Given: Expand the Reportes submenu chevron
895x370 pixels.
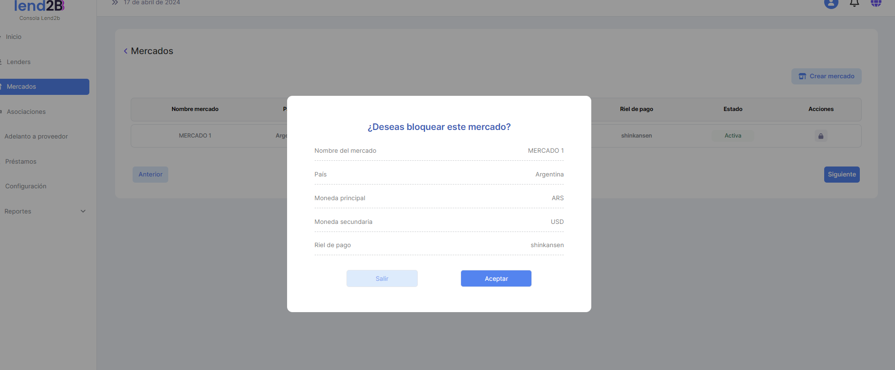Looking at the screenshot, I should tap(83, 212).
